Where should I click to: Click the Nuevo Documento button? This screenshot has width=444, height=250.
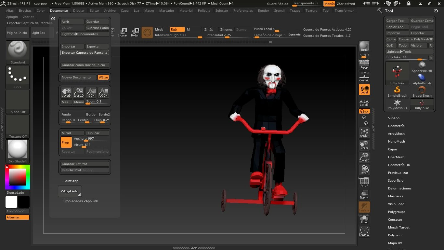click(x=79, y=77)
